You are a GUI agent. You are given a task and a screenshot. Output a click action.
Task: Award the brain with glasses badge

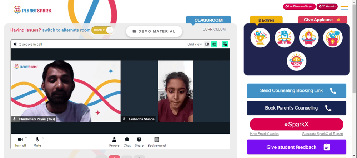tap(296, 61)
